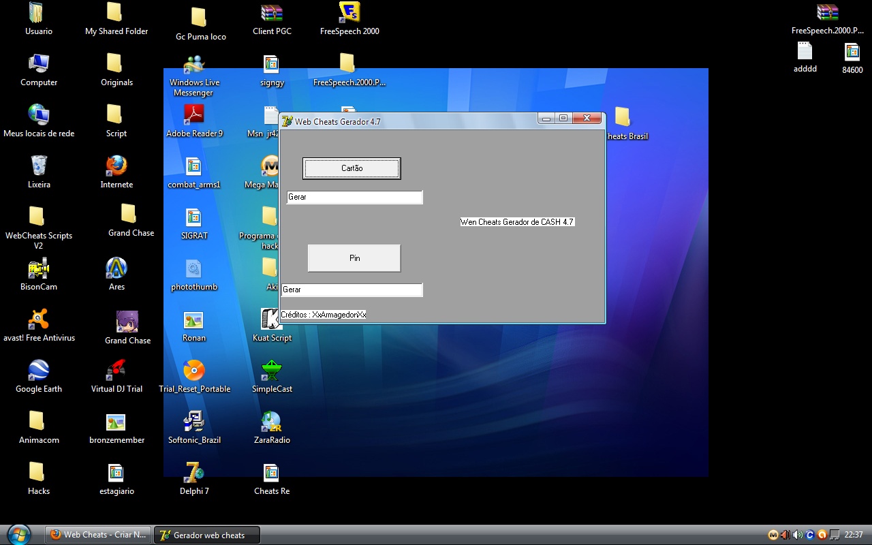872x545 pixels.
Task: Switch to 'Gerador web cheats' taskbar button
Action: coord(207,535)
